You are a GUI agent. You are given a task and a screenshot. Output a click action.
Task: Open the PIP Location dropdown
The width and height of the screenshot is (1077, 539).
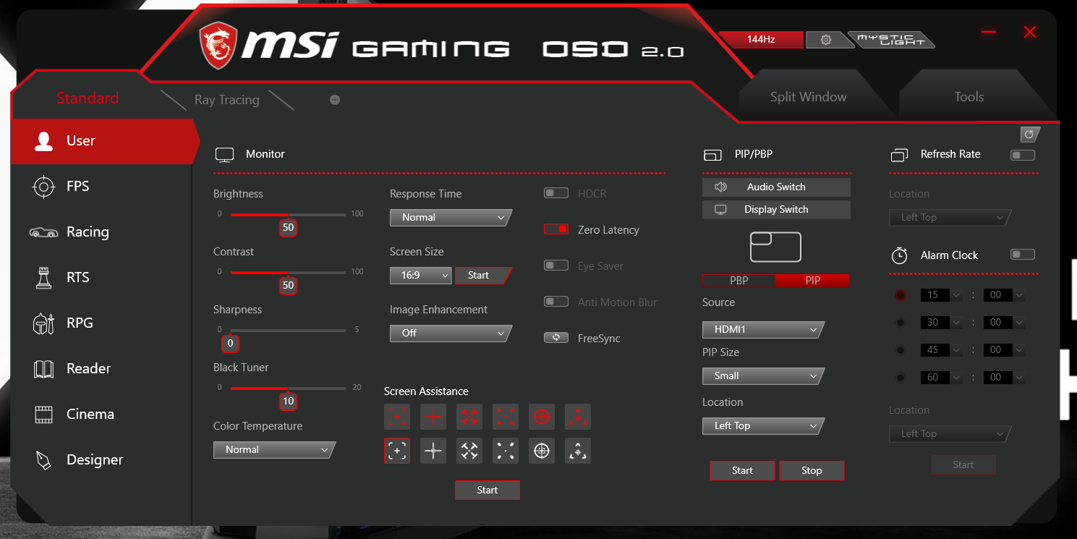tap(763, 425)
